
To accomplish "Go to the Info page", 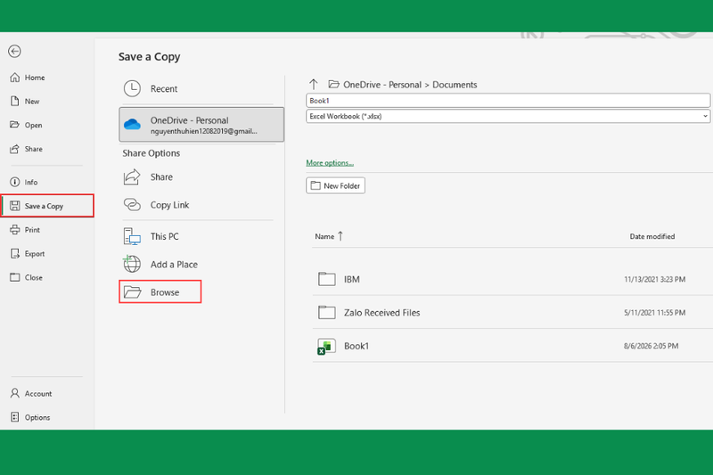I will (x=24, y=183).
